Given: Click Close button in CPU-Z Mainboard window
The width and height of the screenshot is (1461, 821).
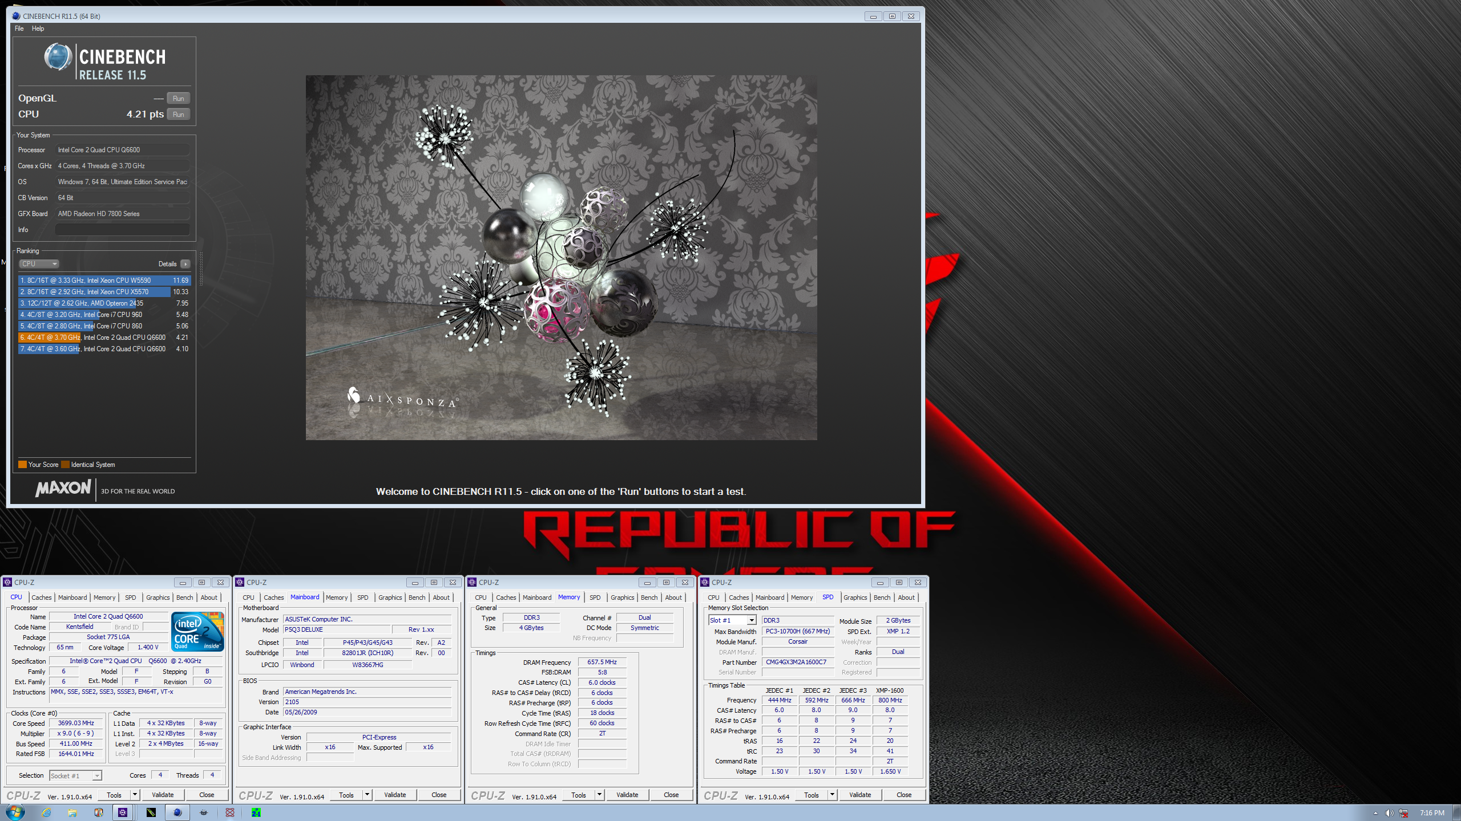Looking at the screenshot, I should [439, 795].
